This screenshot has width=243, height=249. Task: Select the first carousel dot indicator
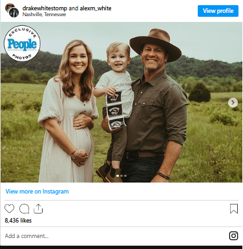118,175
